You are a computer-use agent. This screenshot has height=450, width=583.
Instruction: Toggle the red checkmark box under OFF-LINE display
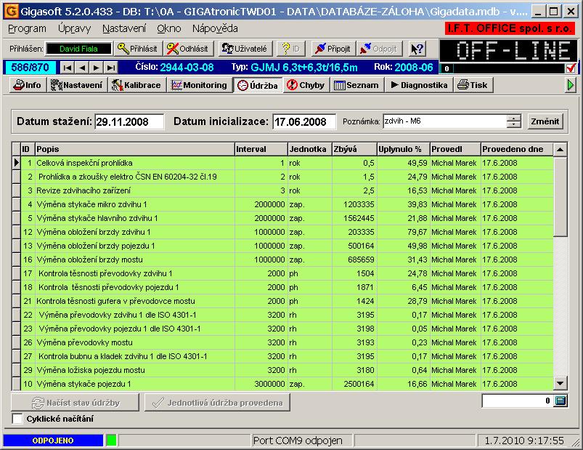(571, 68)
